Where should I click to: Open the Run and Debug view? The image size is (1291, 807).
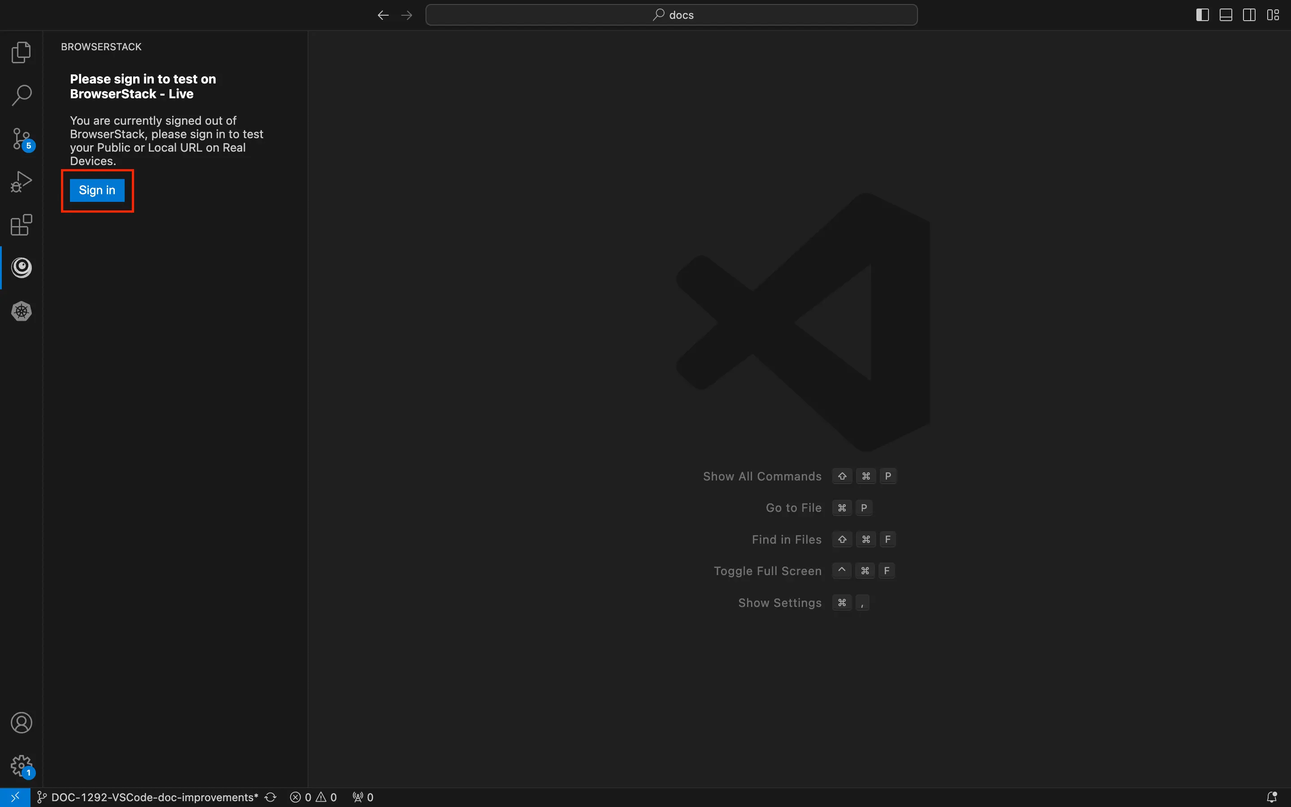(x=22, y=182)
